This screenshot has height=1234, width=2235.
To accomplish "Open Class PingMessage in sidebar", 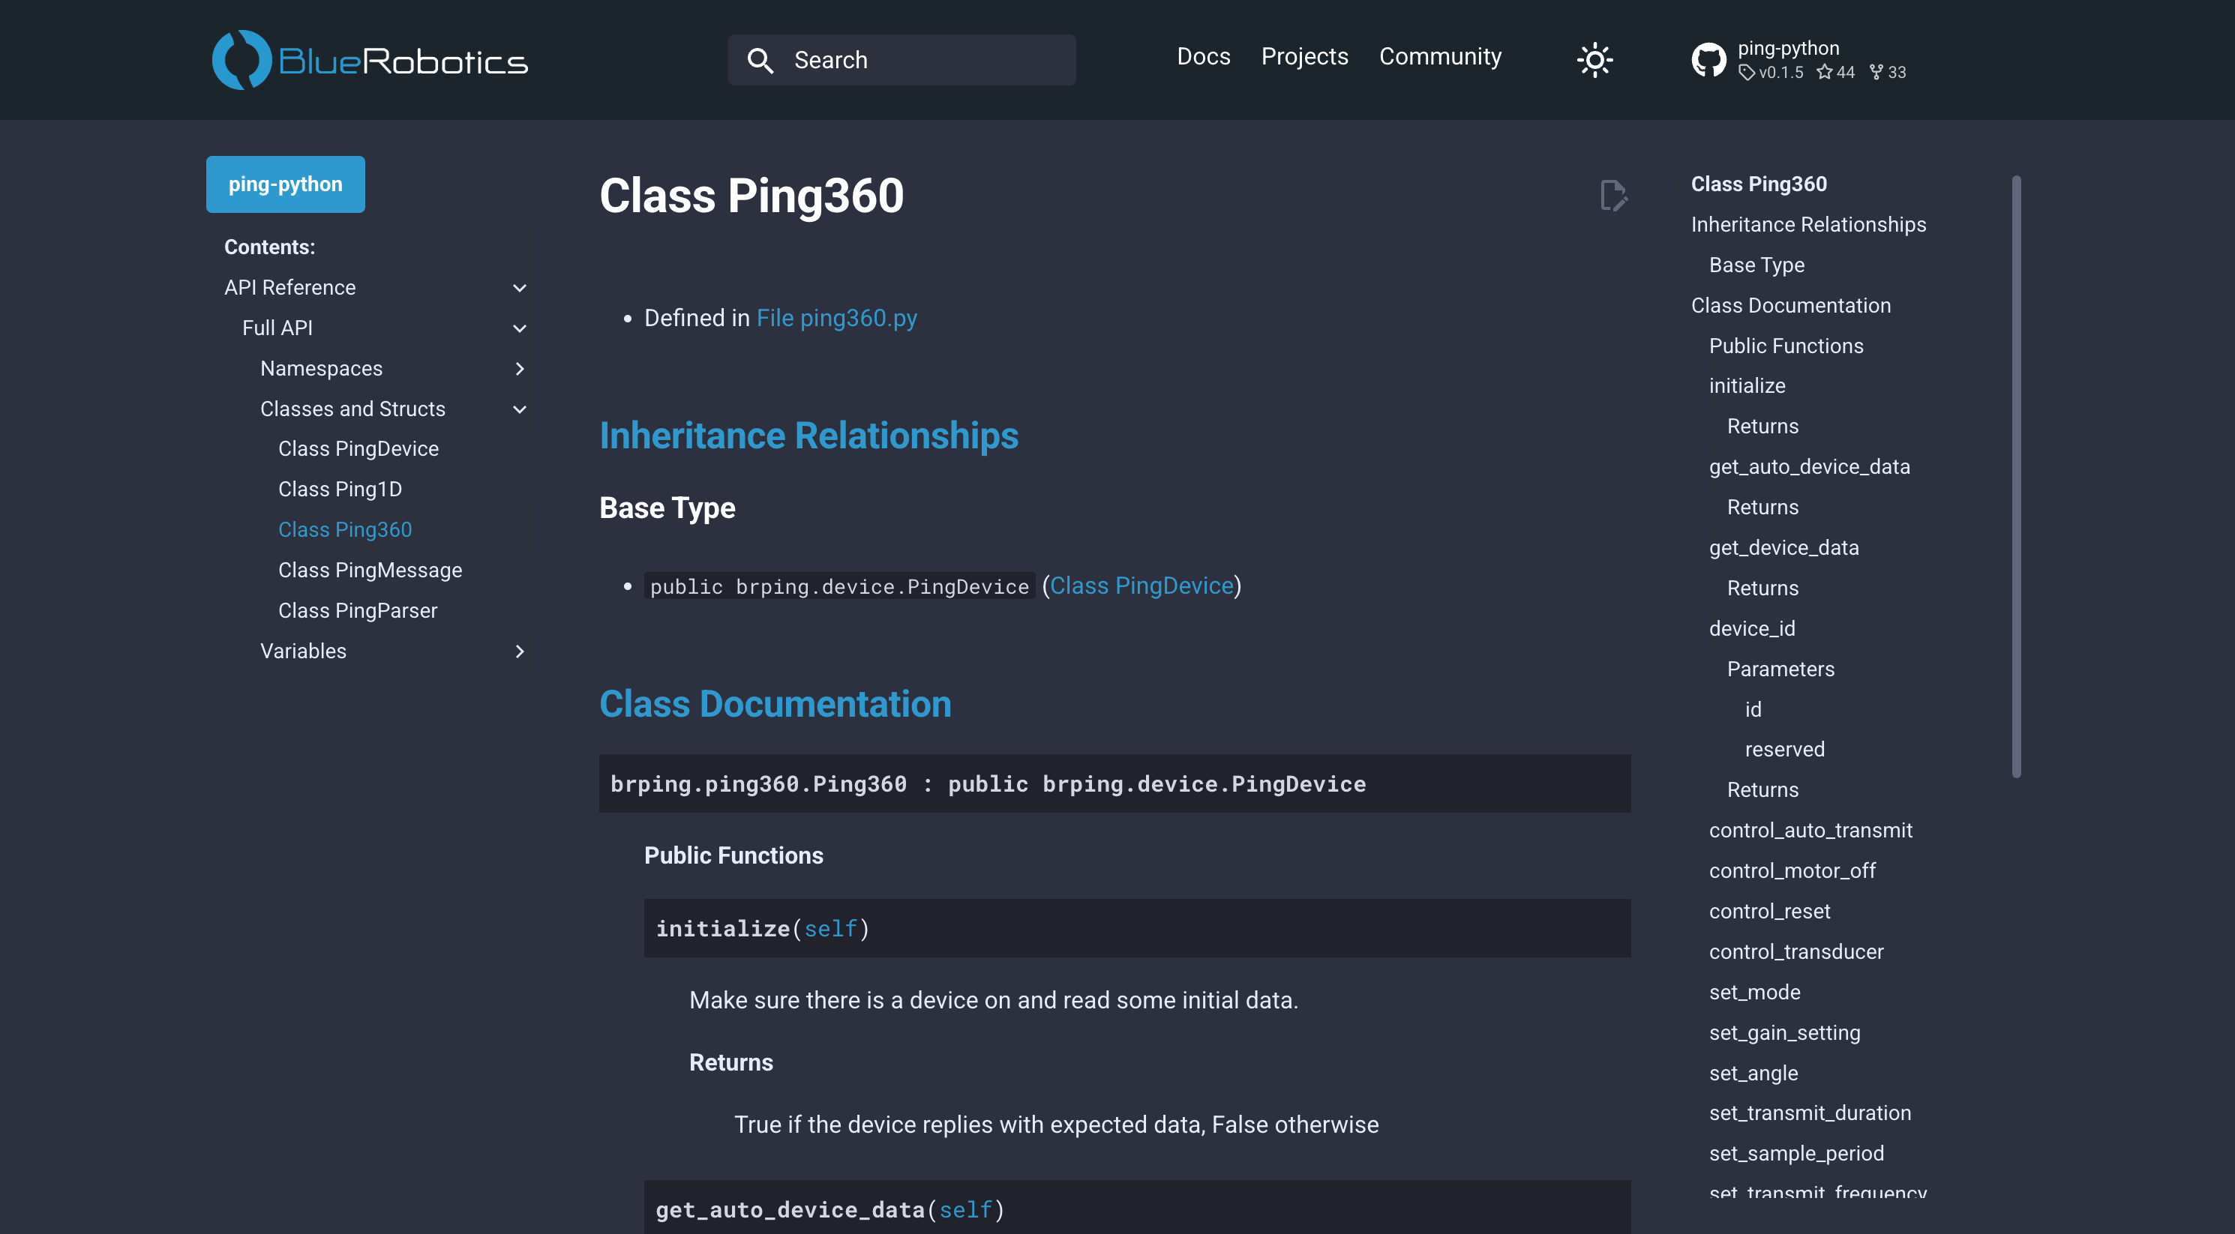I will pos(370,570).
